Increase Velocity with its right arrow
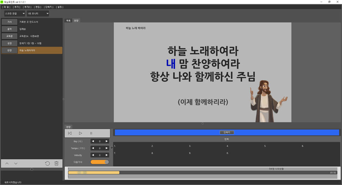Image resolution: width=342 pixels, height=185 pixels. coord(107,155)
